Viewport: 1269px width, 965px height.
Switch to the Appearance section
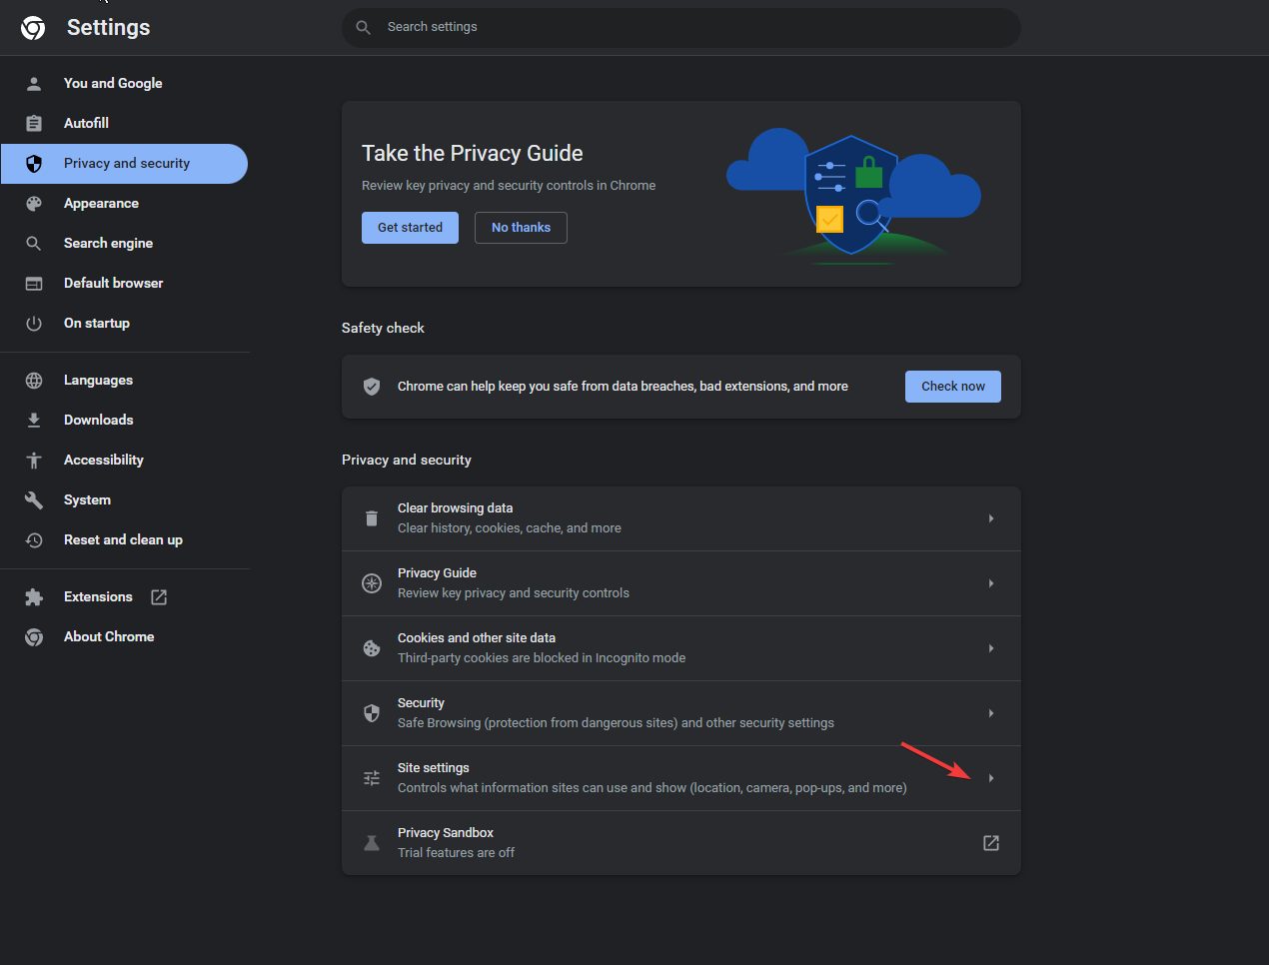coord(124,204)
